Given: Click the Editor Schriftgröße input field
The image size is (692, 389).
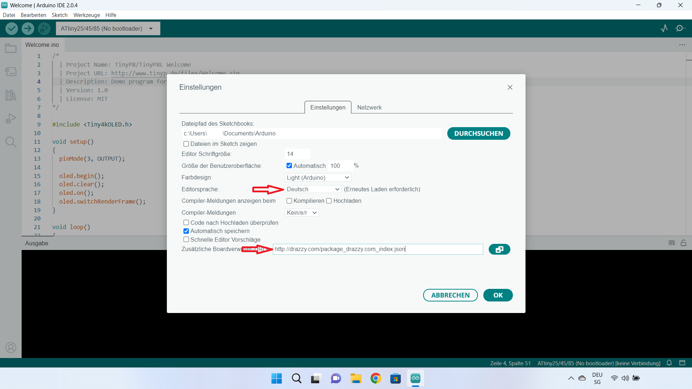Looking at the screenshot, I should pos(297,154).
